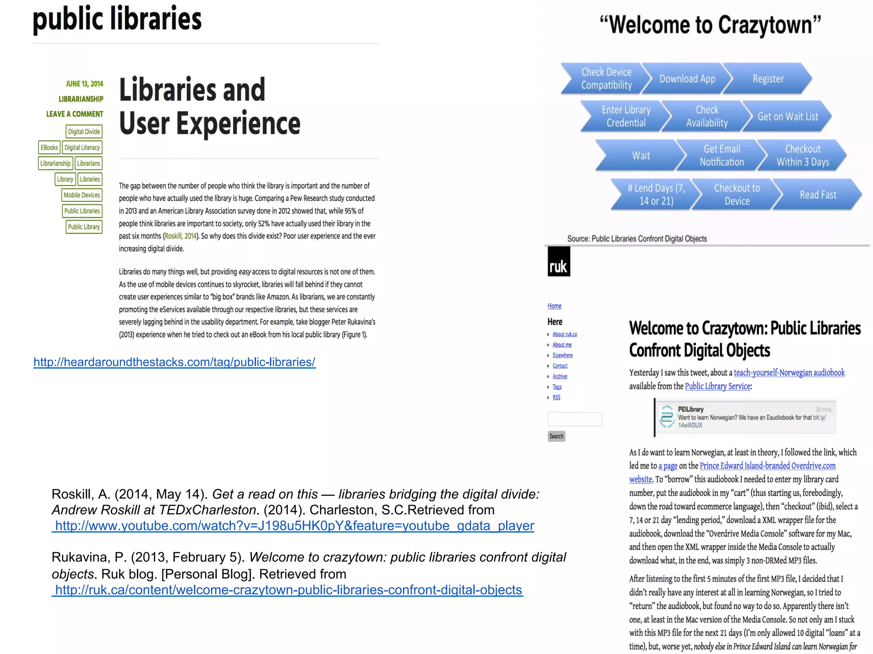
Task: Open the ruk.ca crazytown article link
Action: point(288,590)
